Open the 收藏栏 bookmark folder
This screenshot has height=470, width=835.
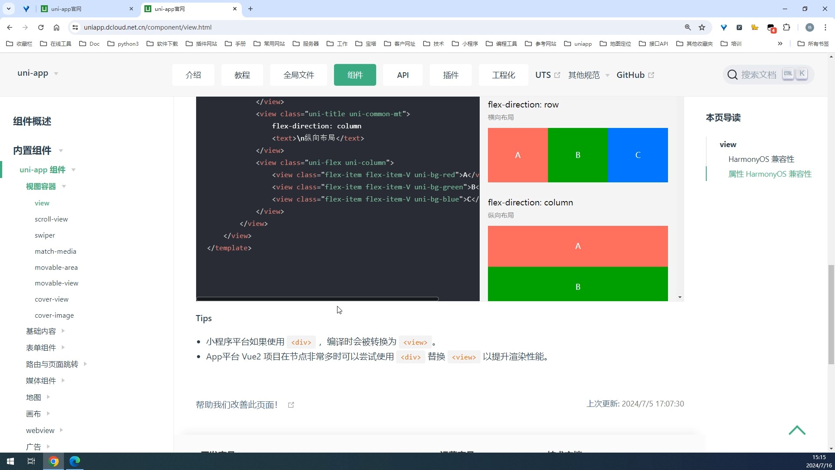click(x=19, y=44)
